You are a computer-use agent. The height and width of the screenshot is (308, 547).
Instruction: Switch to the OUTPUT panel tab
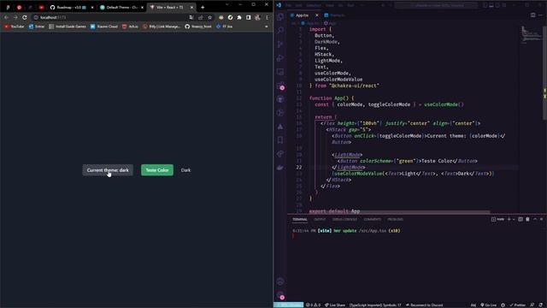pyautogui.click(x=320, y=219)
